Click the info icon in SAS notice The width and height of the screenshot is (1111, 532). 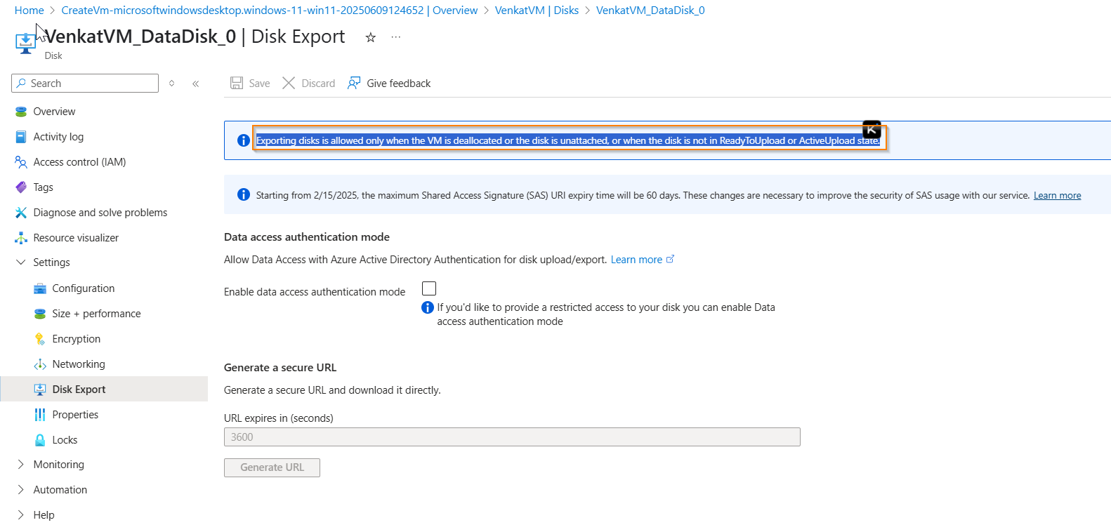(x=244, y=194)
